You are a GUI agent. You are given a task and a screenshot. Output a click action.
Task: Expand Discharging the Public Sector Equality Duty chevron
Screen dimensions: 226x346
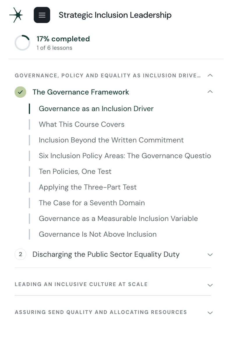pyautogui.click(x=210, y=254)
